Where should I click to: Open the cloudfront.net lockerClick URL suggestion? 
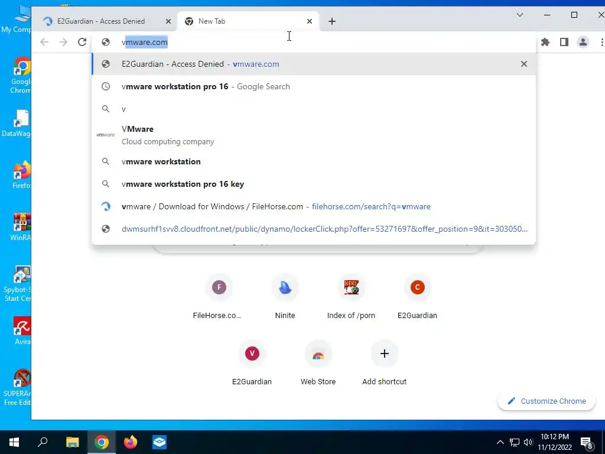pyautogui.click(x=314, y=229)
